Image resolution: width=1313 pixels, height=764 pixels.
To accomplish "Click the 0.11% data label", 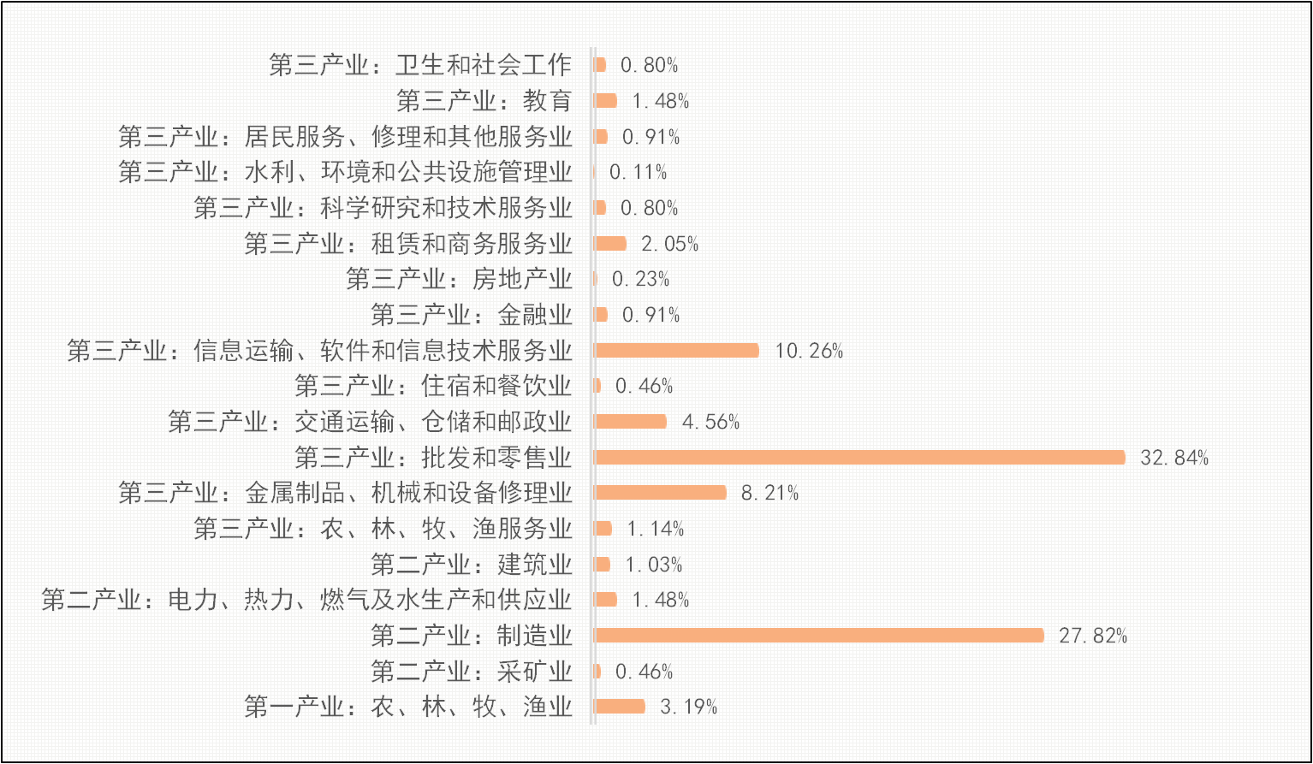I will (639, 173).
